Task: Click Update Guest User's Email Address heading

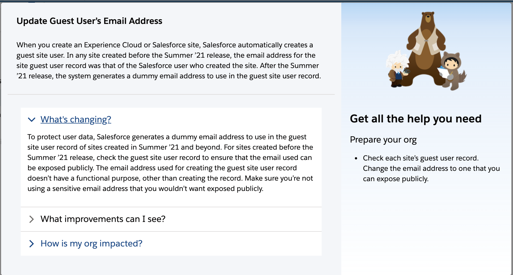Action: coord(89,21)
